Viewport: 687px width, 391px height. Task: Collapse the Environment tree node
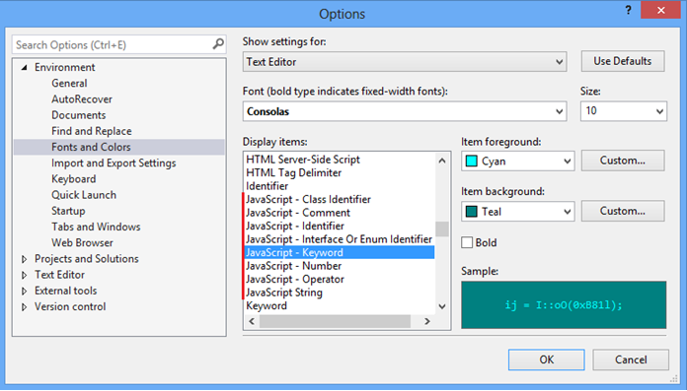[25, 67]
